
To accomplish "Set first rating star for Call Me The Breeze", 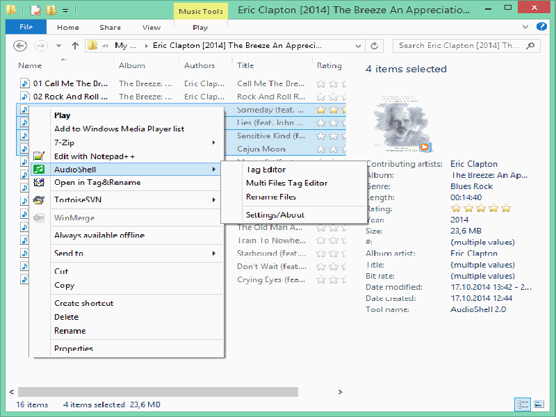I will click(x=321, y=83).
